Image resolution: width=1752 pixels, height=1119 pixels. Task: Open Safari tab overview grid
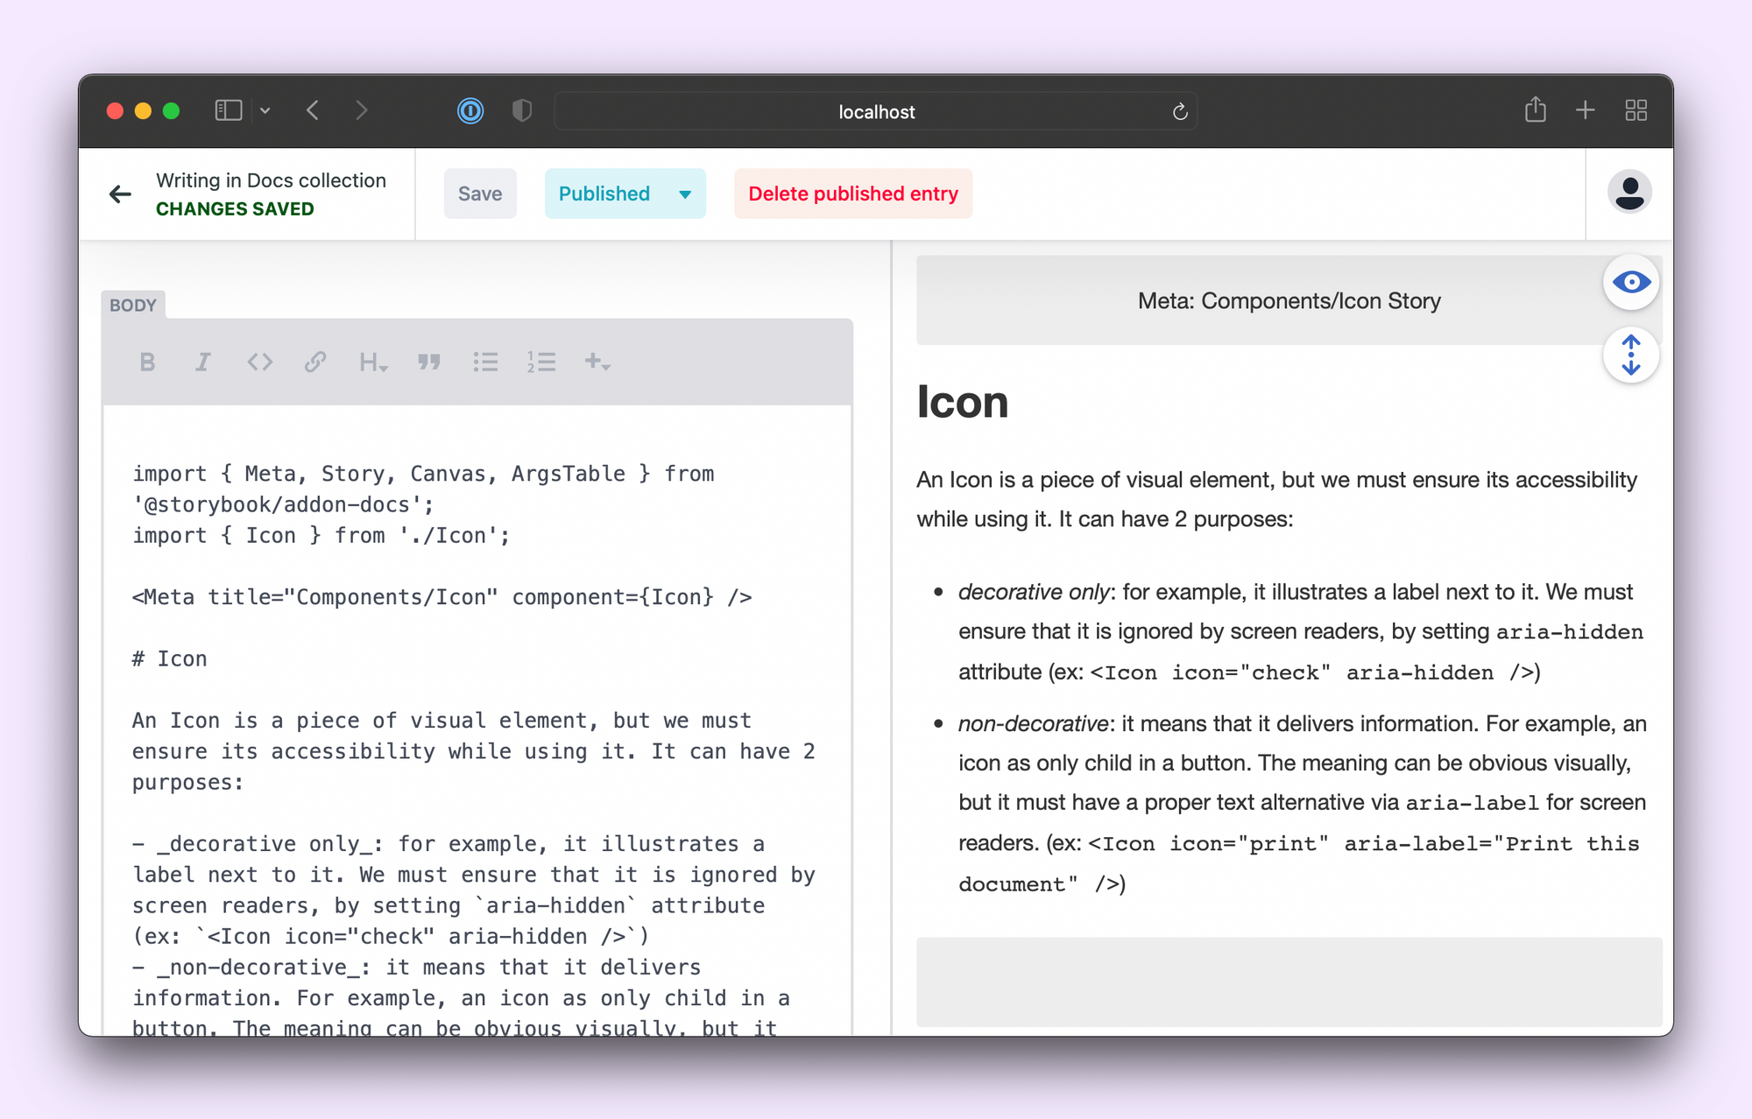coord(1635,110)
